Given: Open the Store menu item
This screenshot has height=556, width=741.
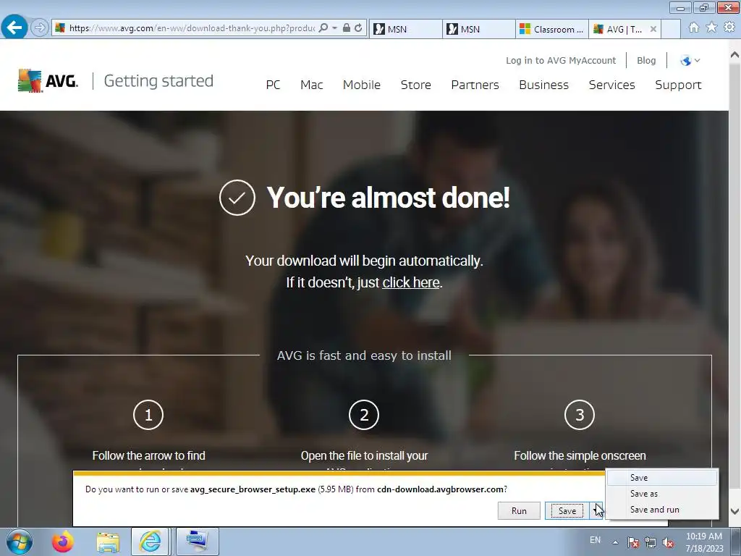Looking at the screenshot, I should [x=416, y=85].
